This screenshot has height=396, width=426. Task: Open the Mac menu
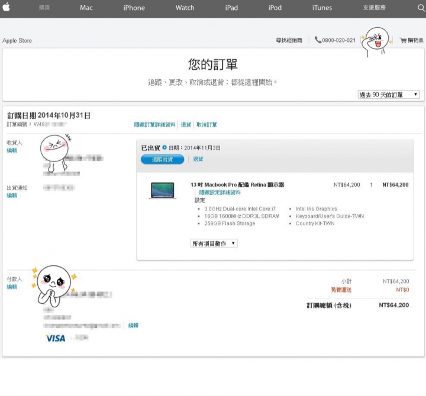(x=86, y=8)
